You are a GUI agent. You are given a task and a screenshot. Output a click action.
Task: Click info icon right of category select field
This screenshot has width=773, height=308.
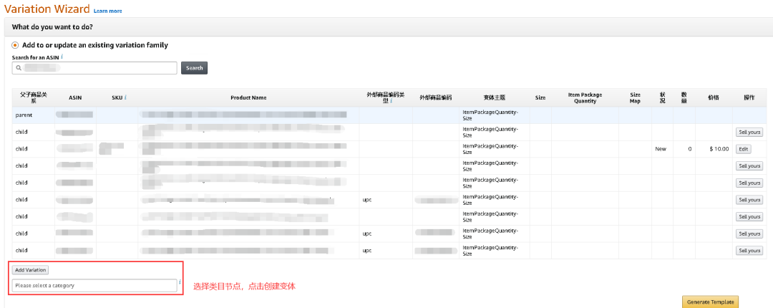coord(180,282)
